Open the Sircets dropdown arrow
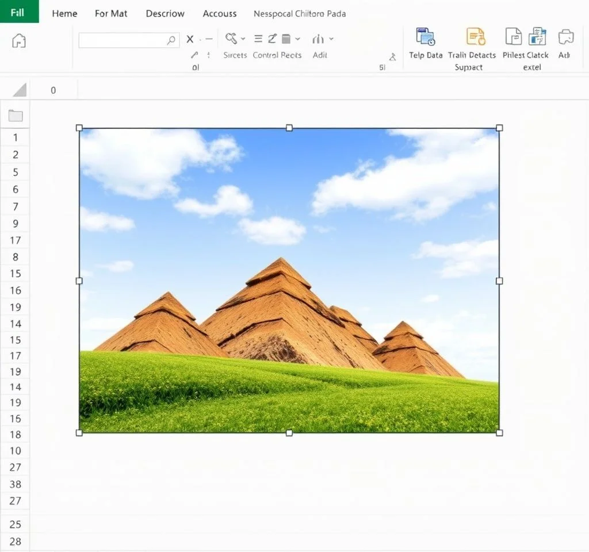Screen dimensions: 589x552 pyautogui.click(x=243, y=39)
